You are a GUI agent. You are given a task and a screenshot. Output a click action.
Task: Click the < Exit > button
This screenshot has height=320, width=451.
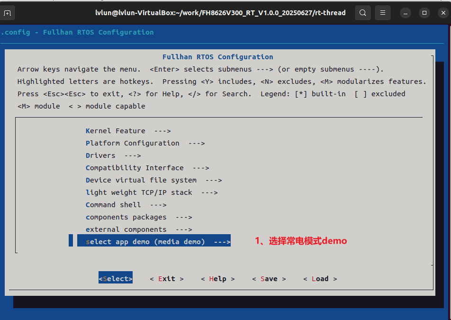pyautogui.click(x=167, y=279)
